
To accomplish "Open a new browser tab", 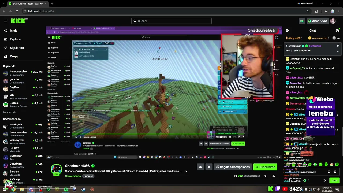I will [52, 3].
